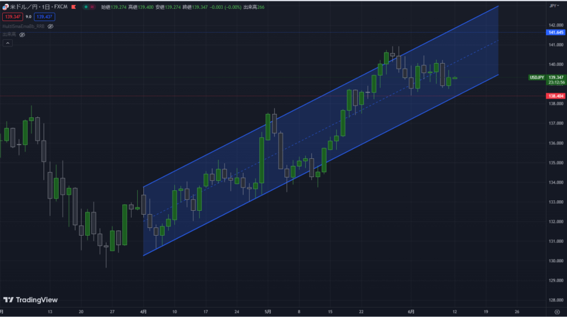Click the market status indicator pill
The image size is (567, 317).
(x=87, y=8)
